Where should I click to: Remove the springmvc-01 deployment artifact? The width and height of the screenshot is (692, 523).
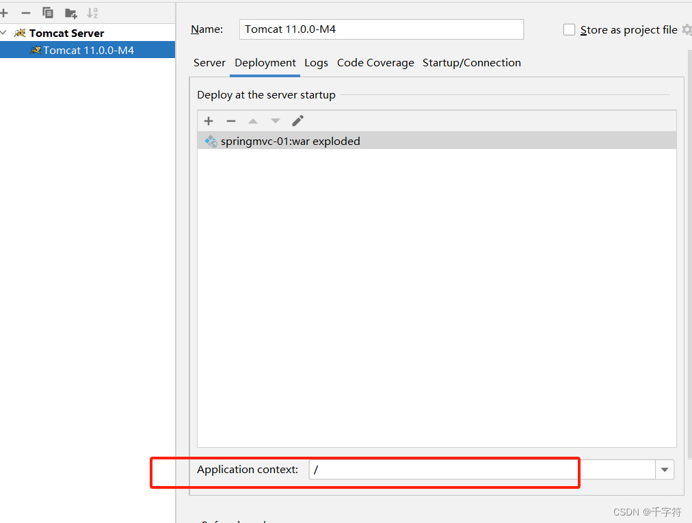230,121
